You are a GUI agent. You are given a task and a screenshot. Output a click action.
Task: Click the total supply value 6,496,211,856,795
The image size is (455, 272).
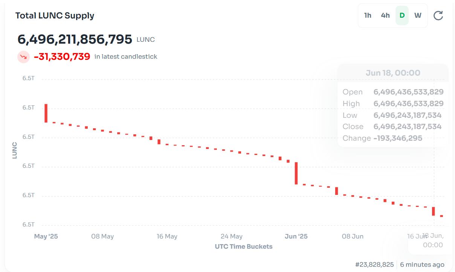pos(75,39)
